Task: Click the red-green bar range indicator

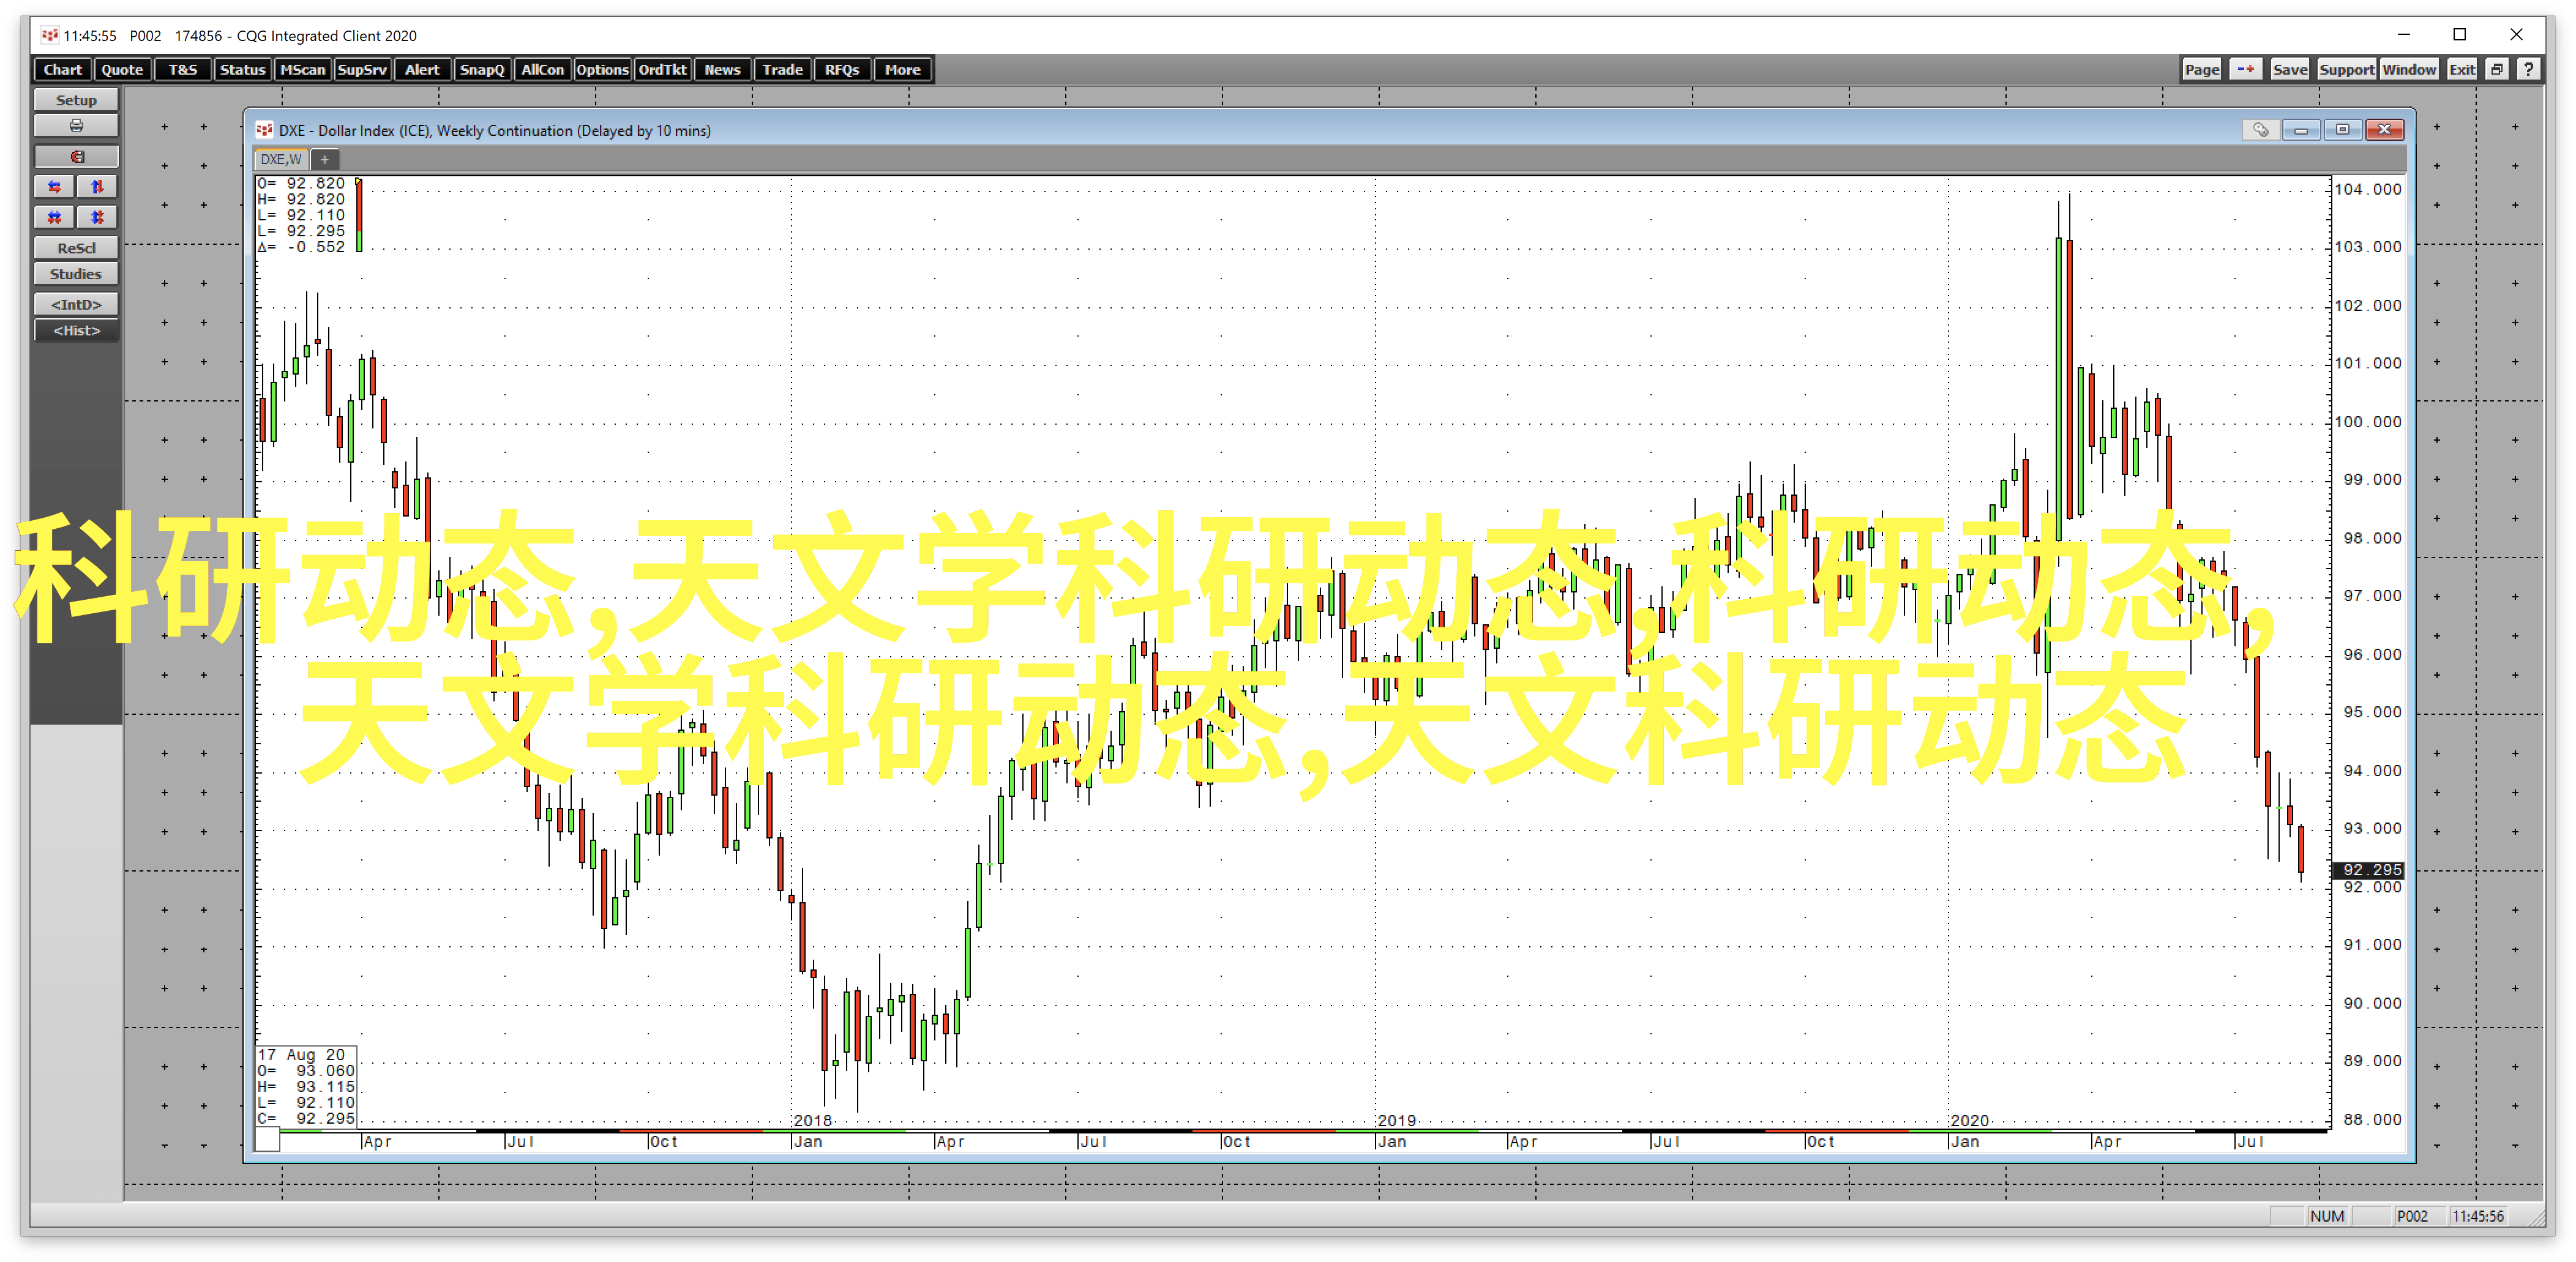Action: click(x=359, y=215)
